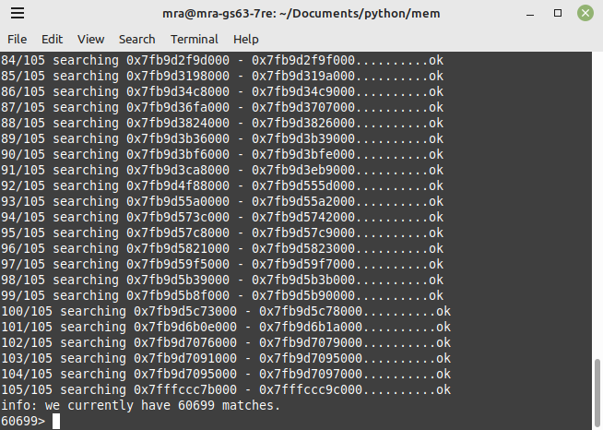Click the 100/105 searching output line
603x430 pixels.
[226, 311]
